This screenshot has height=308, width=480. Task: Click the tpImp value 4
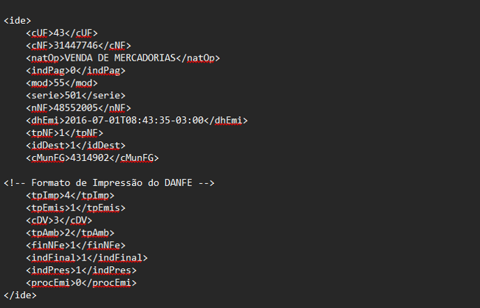(68, 195)
